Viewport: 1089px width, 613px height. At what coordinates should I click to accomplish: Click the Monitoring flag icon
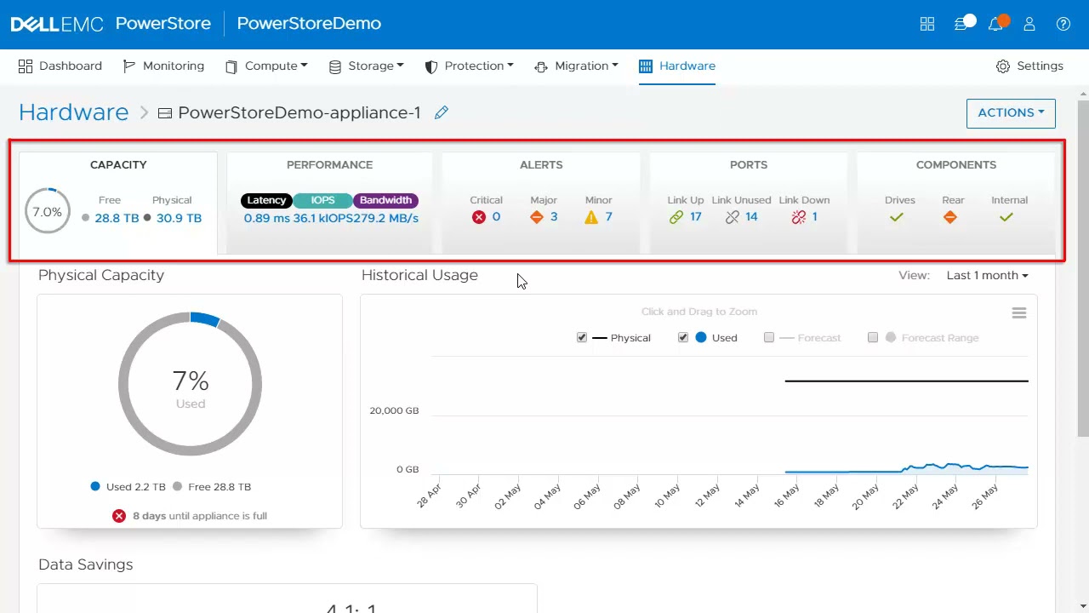pyautogui.click(x=129, y=66)
